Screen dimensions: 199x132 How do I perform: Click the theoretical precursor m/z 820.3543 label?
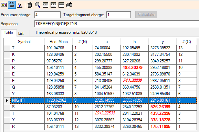pos(66,32)
